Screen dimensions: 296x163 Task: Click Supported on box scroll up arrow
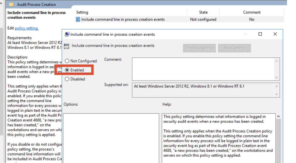tap(276, 86)
